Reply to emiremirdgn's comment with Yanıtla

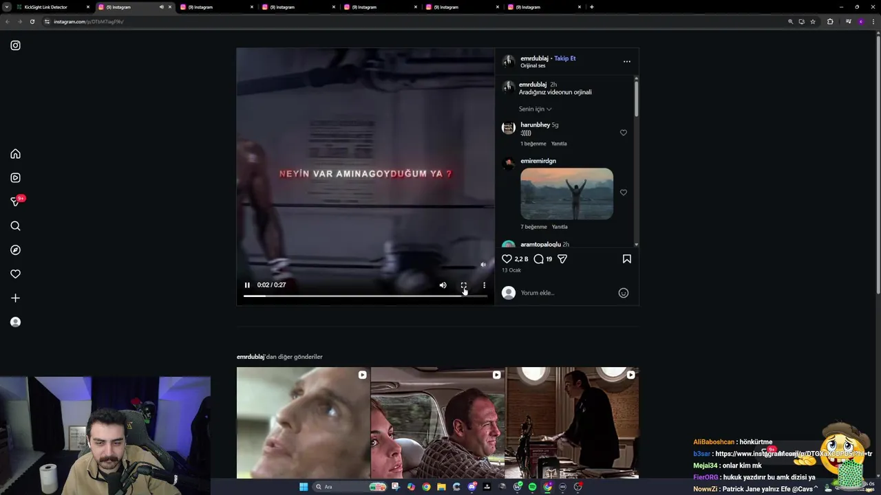point(560,227)
